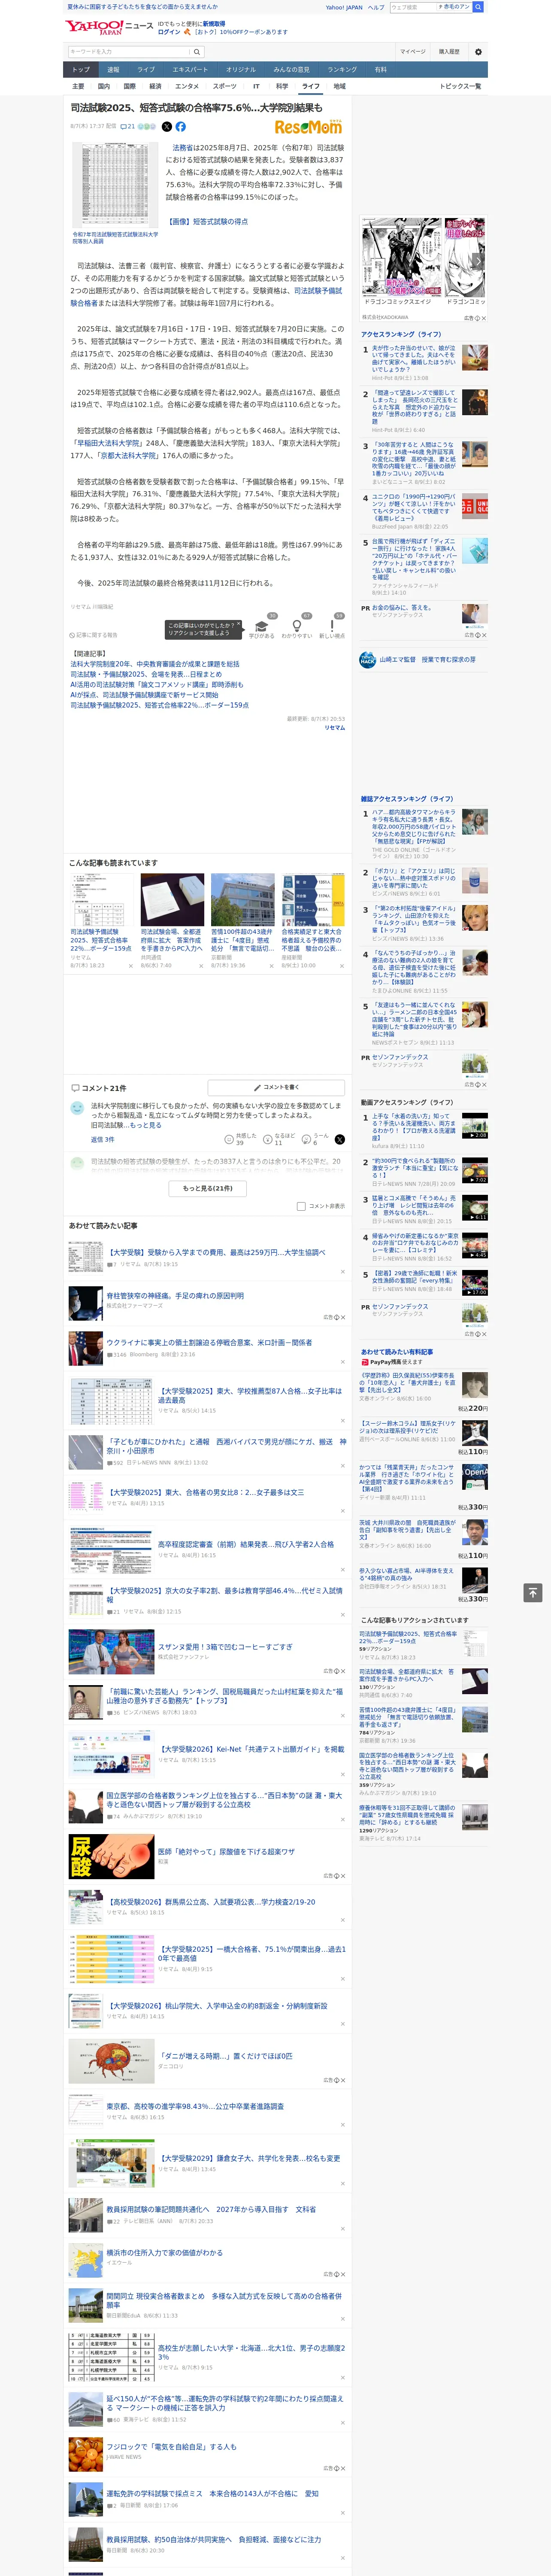Image resolution: width=551 pixels, height=2576 pixels.
Task: Click the blue search button in top header
Action: [x=478, y=7]
